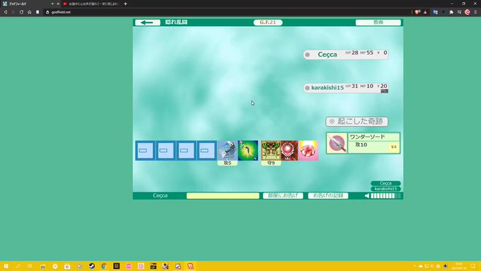Image resolution: width=481 pixels, height=271 pixels.
Task: Bookmark this page in the toolbar
Action: (37, 12)
